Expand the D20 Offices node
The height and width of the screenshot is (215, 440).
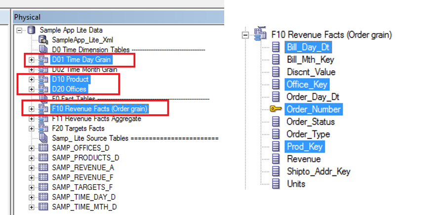point(32,89)
